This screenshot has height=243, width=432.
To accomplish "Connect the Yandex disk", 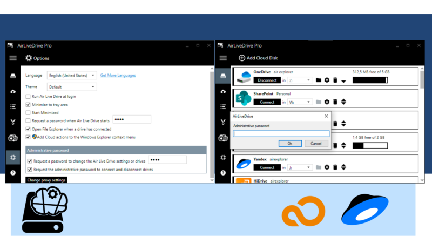I will coord(267,167).
